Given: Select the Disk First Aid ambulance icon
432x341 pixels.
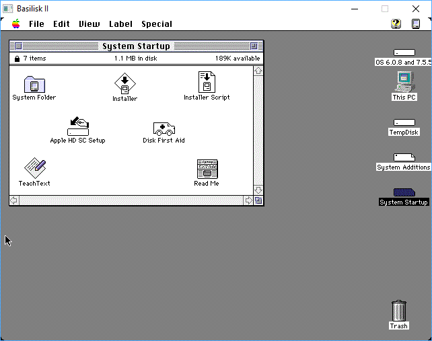Looking at the screenshot, I should point(164,128).
